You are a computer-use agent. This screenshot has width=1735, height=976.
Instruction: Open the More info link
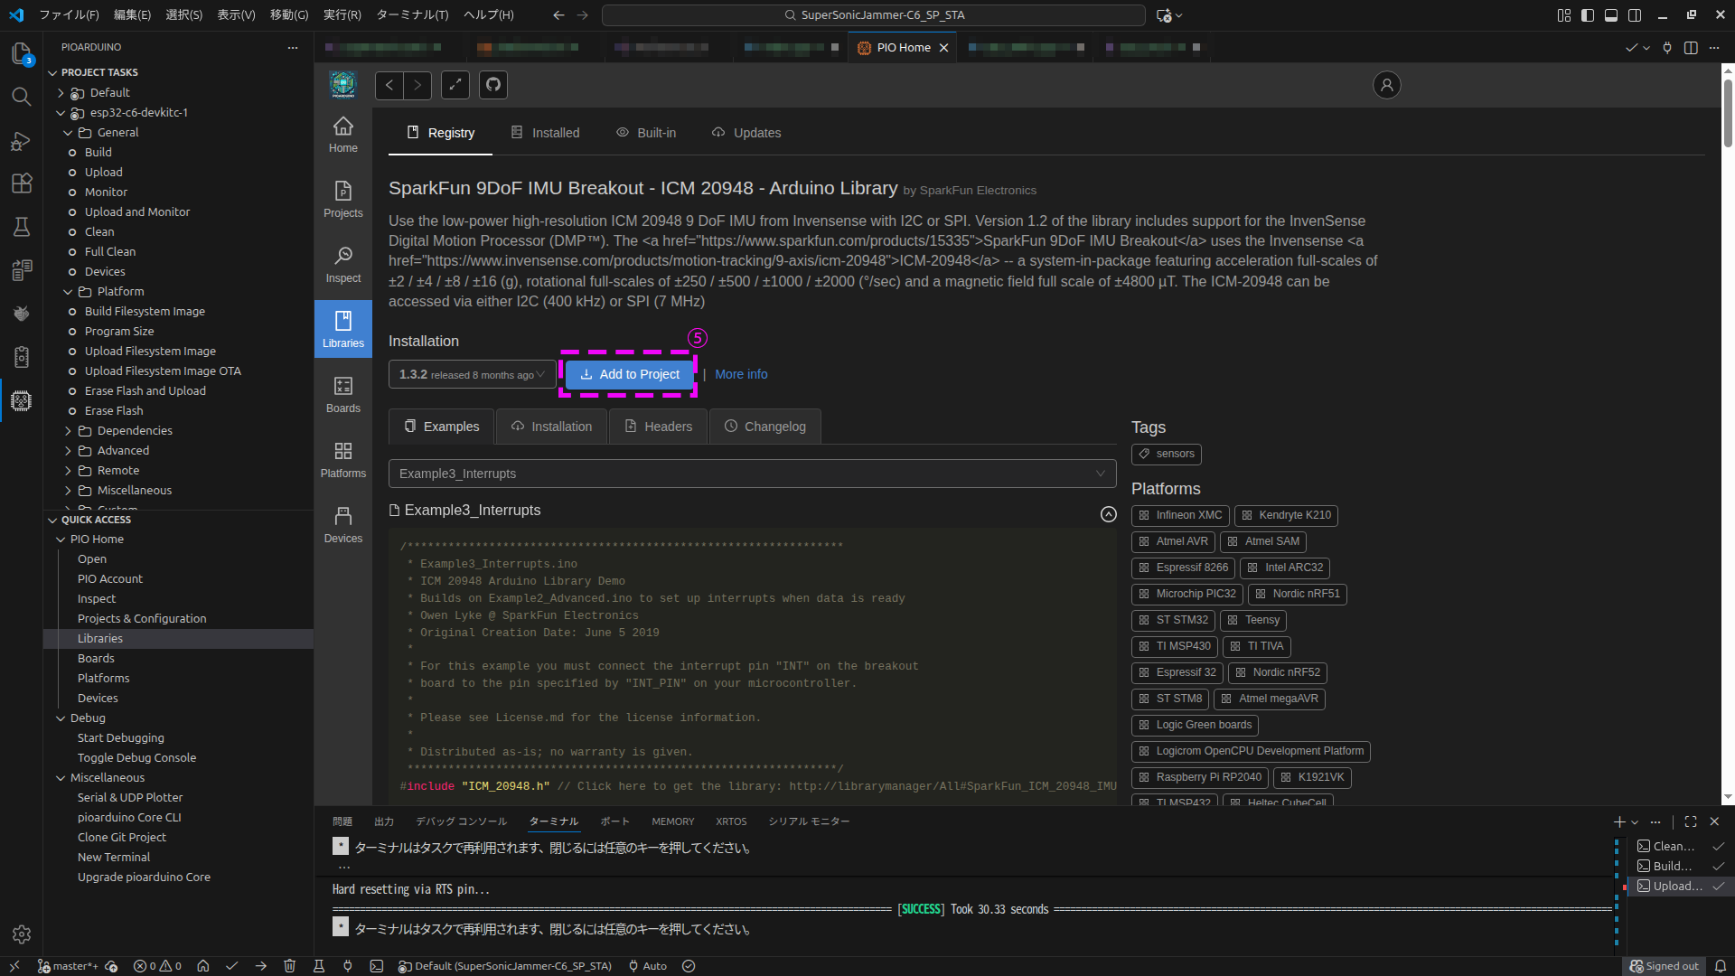point(741,374)
